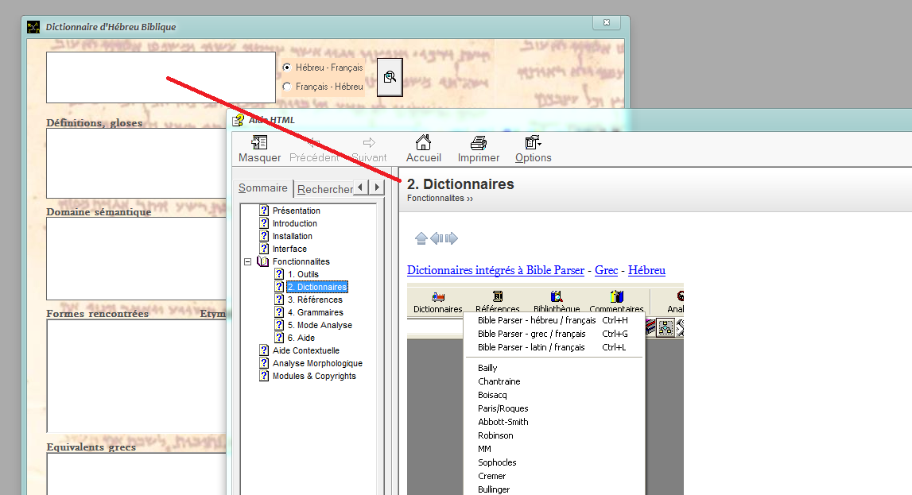
Task: Select the Français - Hébreu radio button
Action: coord(287,87)
